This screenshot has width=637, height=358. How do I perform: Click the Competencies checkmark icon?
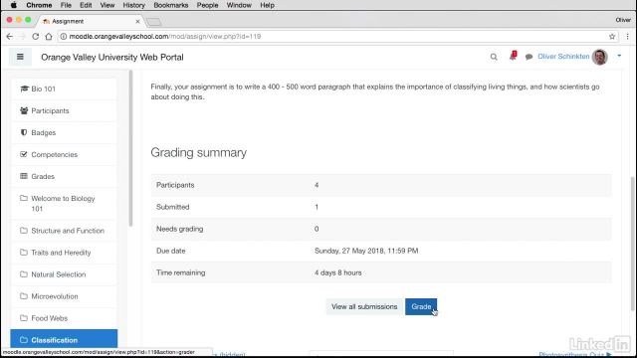24,154
